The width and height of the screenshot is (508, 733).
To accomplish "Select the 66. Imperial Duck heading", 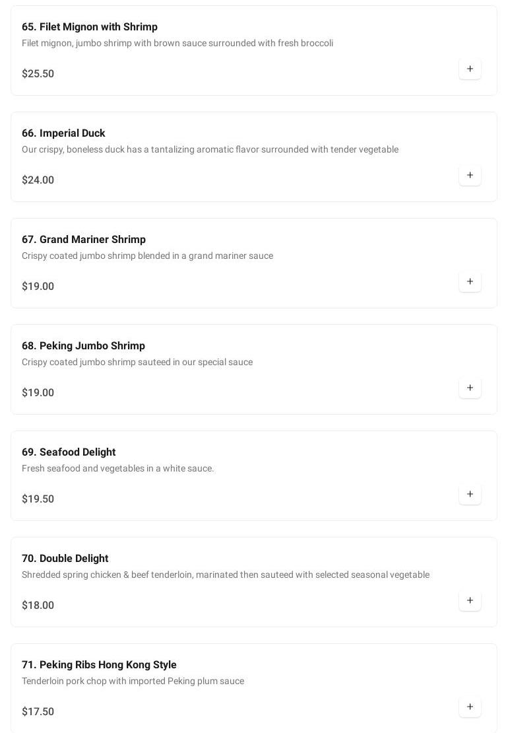I will (x=63, y=133).
